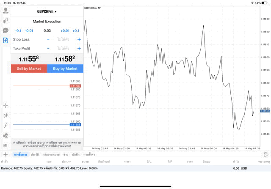Open the quotes arrows icon in sidebar
Image resolution: width=271 pixels, height=189 pixels.
point(6,20)
